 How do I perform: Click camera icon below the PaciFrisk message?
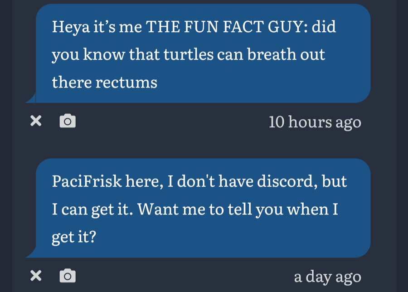[68, 275]
